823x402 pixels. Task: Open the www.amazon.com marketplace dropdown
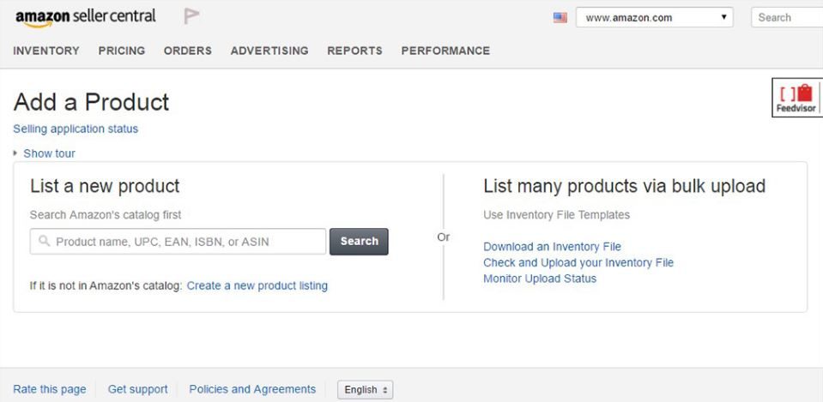coord(655,17)
